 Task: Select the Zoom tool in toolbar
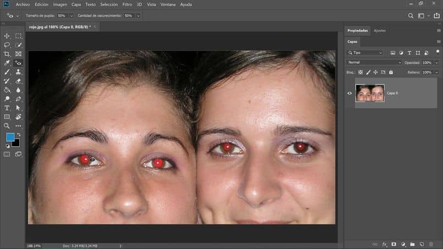pyautogui.click(x=7, y=126)
